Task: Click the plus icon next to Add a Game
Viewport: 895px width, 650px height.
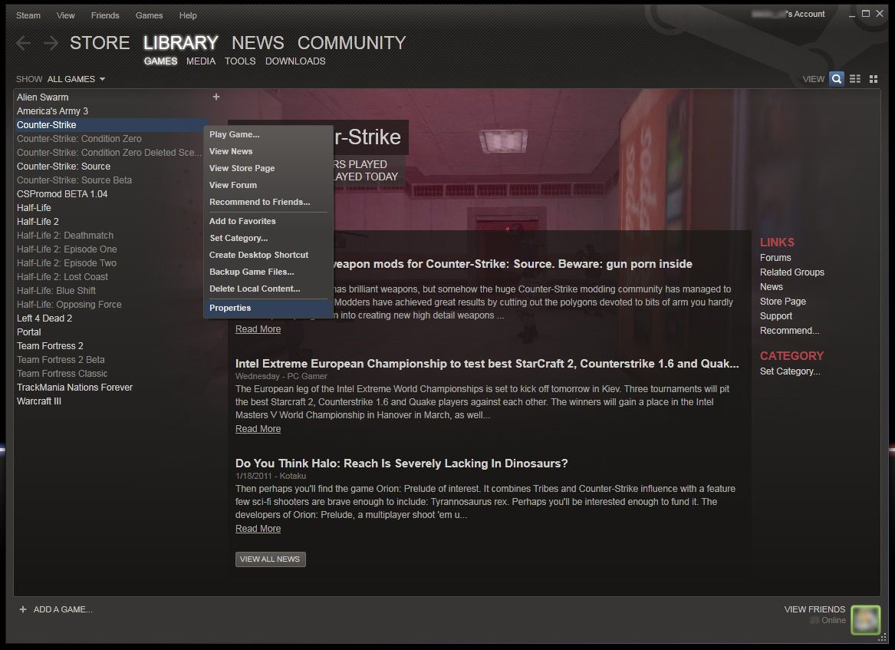Action: click(23, 609)
